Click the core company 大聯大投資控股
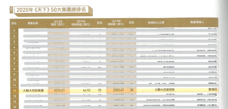Image resolution: width=228 pixels, height=109 pixels. click(x=164, y=90)
